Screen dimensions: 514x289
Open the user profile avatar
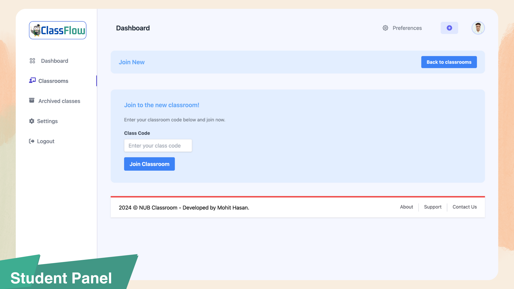click(478, 28)
